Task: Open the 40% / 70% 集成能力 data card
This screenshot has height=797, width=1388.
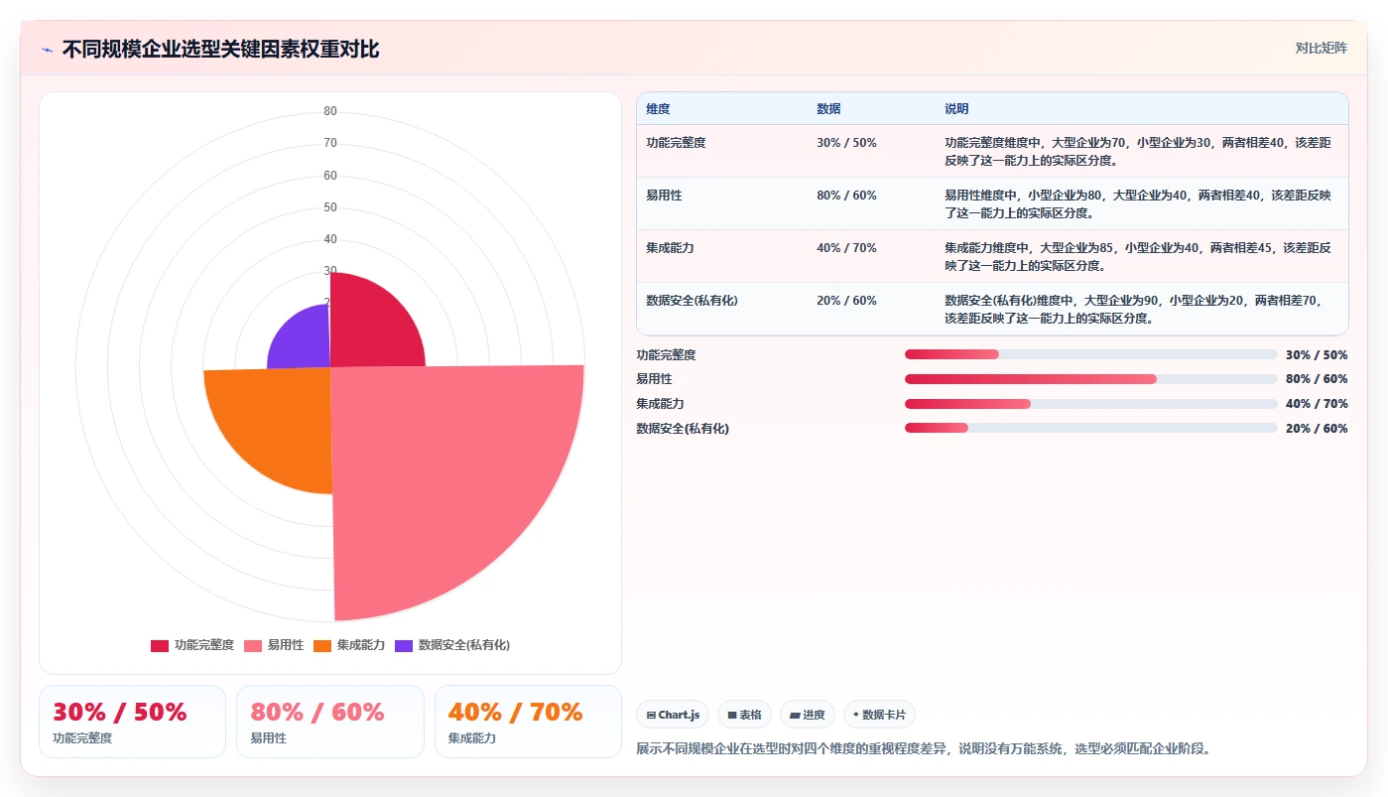Action: pyautogui.click(x=528, y=722)
